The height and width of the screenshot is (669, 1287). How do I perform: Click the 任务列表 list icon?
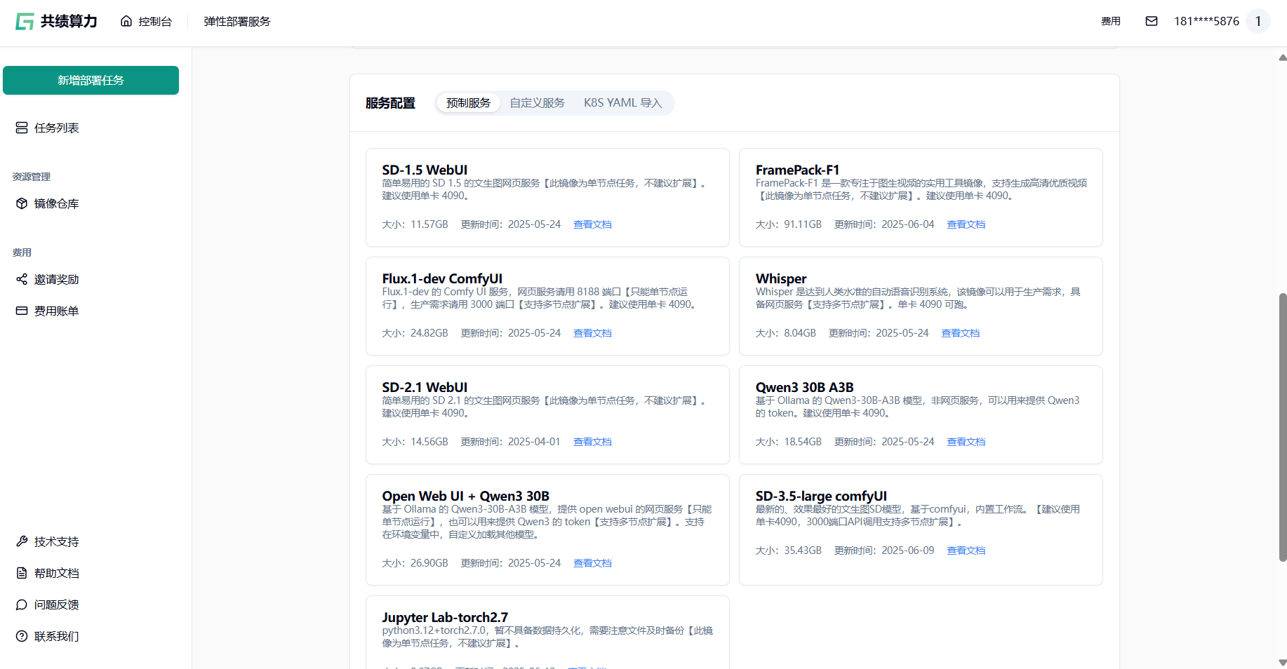tap(22, 128)
